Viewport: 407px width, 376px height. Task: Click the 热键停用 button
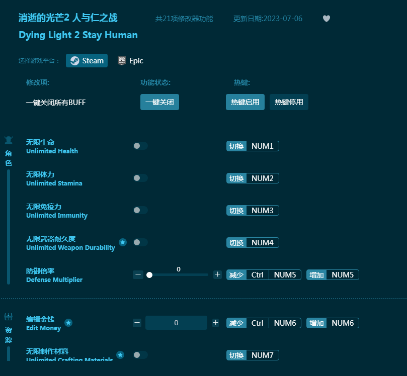coord(289,102)
